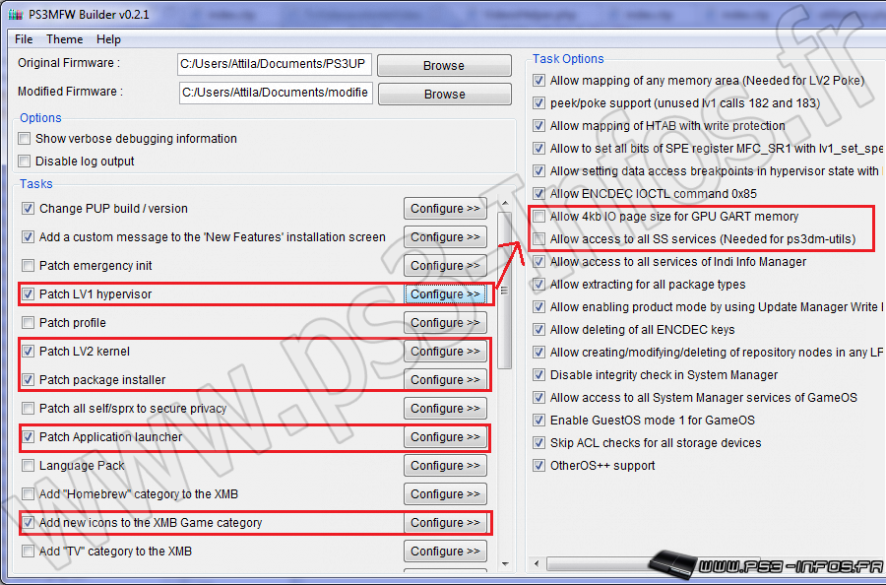
Task: Uncheck Patch LV1 hypervisor task
Action: 28,293
